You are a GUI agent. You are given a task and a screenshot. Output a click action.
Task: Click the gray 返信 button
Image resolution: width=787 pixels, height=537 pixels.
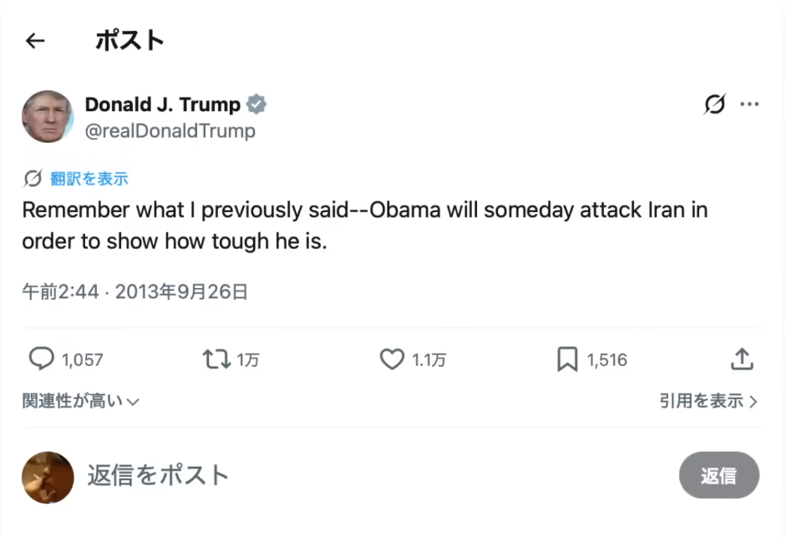[x=718, y=475]
